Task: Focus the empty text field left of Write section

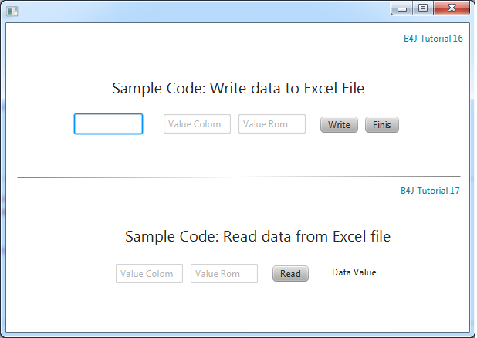Action: 108,124
